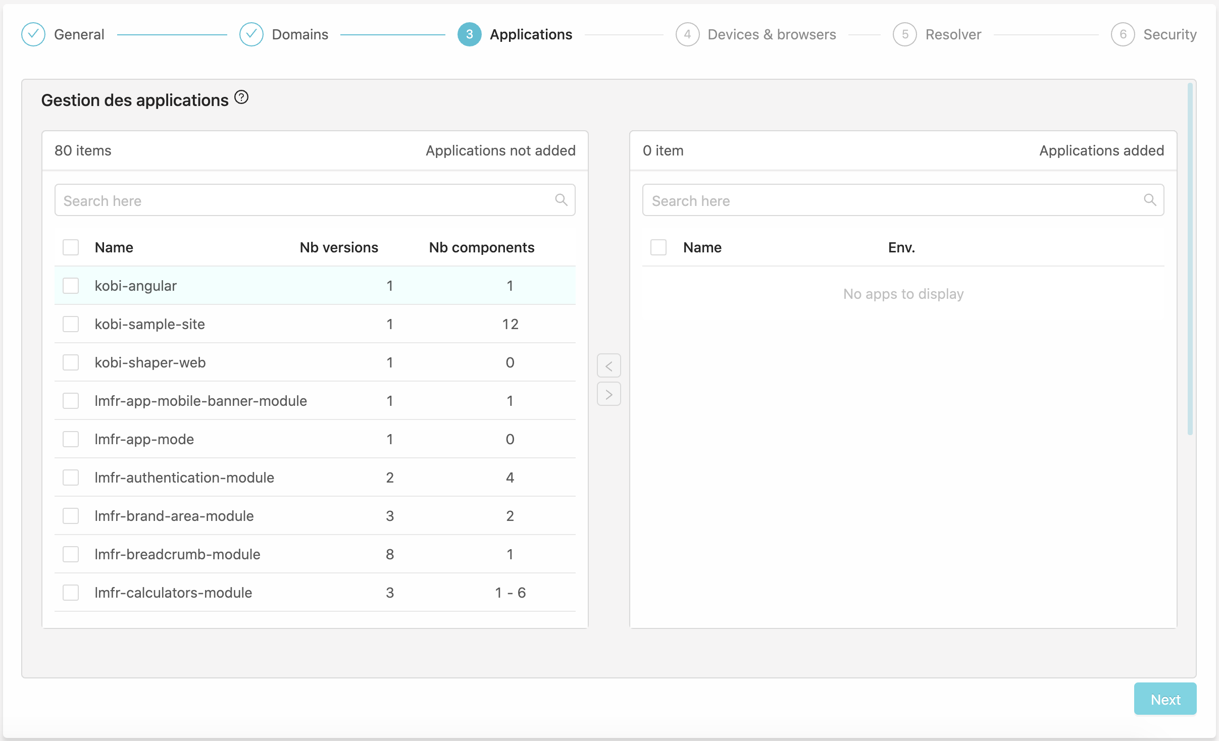
Task: Go to the Domains step
Action: coord(300,34)
